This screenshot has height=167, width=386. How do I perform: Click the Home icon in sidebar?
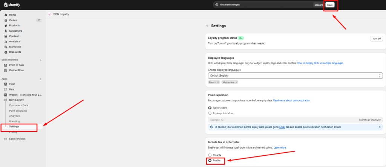[x=6, y=15]
